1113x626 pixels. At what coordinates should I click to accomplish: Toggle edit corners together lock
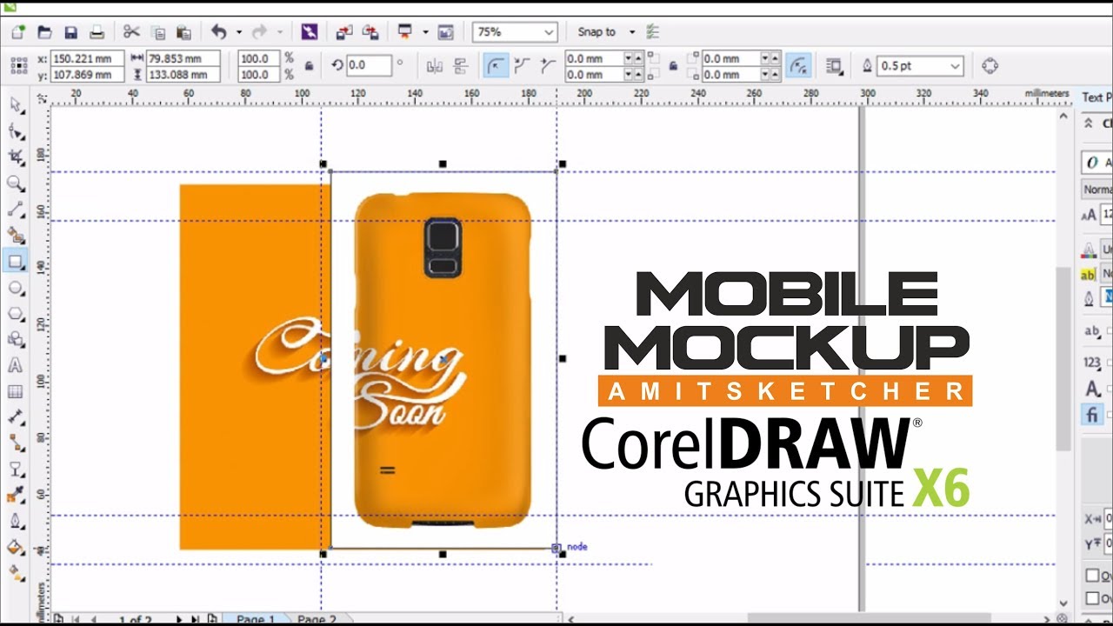tap(672, 66)
